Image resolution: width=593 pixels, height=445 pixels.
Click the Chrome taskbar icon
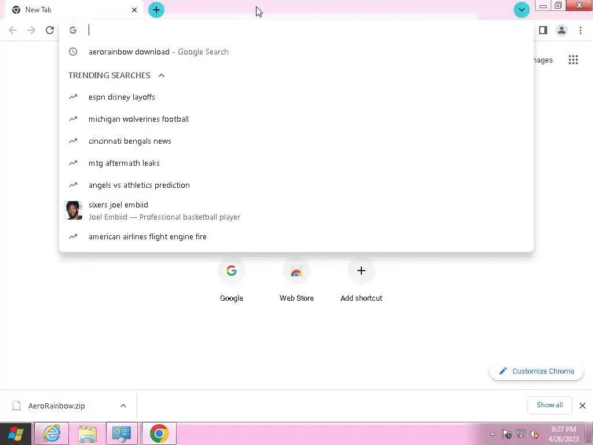[159, 433]
